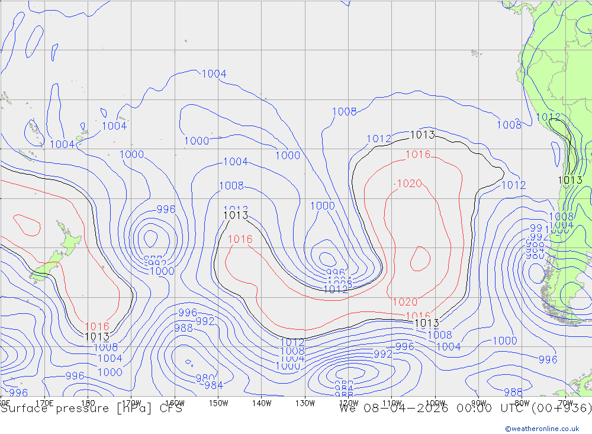The height and width of the screenshot is (434, 592).
Task: Click the 180 longitude label
Action: [x=88, y=403]
